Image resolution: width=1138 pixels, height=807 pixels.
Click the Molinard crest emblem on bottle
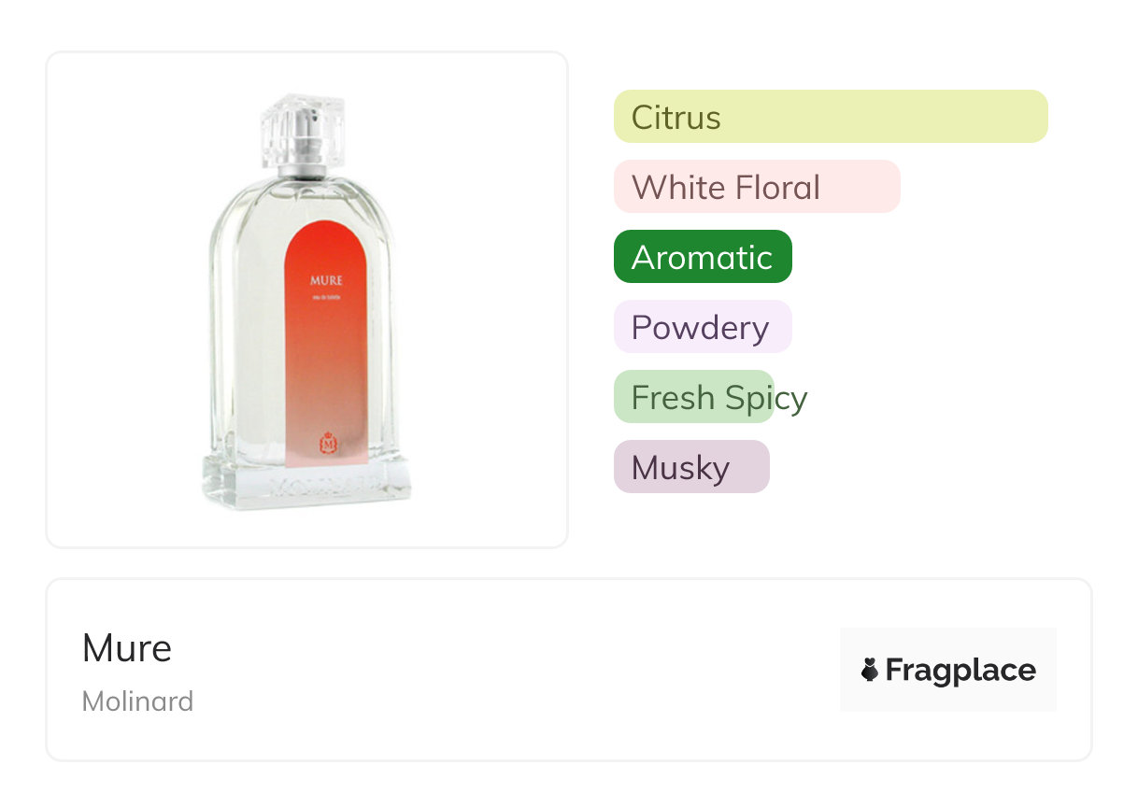click(x=328, y=443)
